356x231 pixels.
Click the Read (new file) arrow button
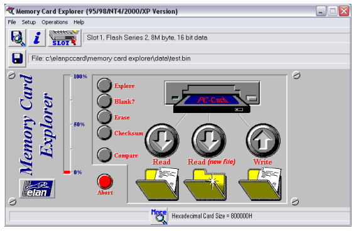208,140
